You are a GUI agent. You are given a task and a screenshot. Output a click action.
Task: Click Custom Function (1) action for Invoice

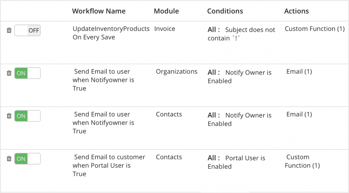315,29
